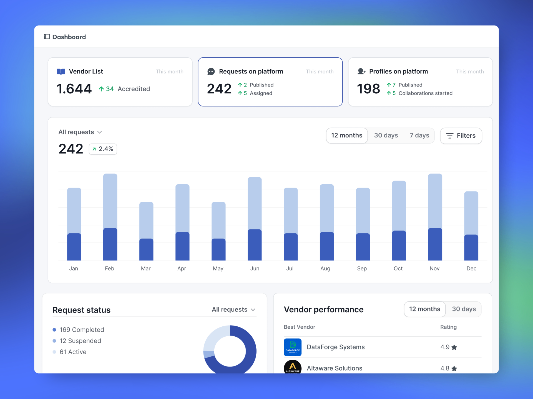Select the Profiles on platform card
The width and height of the screenshot is (533, 399).
pyautogui.click(x=420, y=82)
